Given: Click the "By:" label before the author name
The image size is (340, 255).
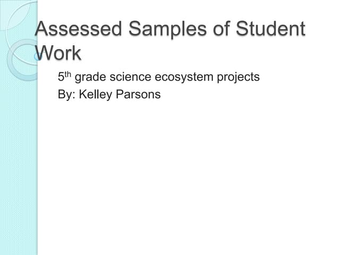Looking at the screenshot, I should (x=67, y=96).
